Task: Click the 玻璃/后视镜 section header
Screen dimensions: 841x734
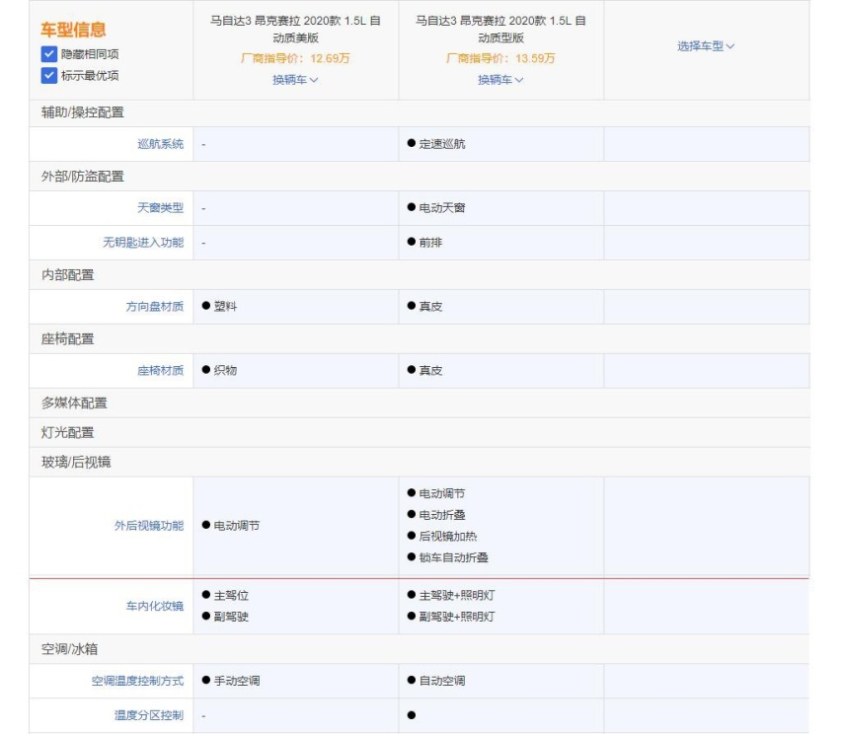Action: click(x=76, y=462)
